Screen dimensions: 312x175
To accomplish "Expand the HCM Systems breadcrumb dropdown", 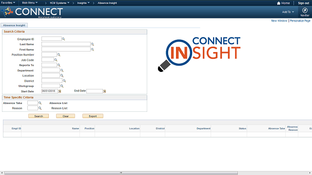I will (x=59, y=3).
